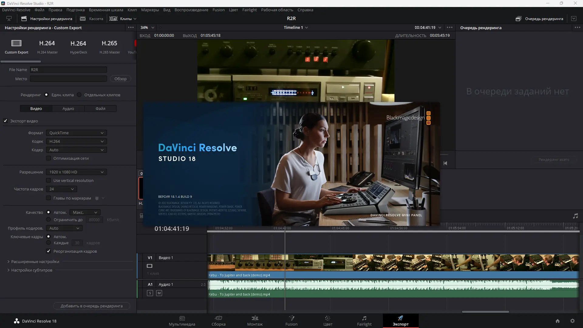Open the Формат dropdown showing QuickTime

click(76, 133)
